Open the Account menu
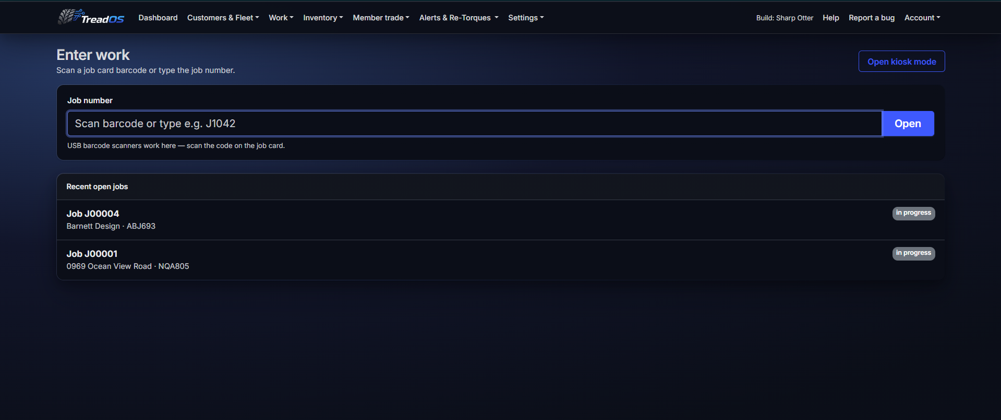 pyautogui.click(x=922, y=18)
